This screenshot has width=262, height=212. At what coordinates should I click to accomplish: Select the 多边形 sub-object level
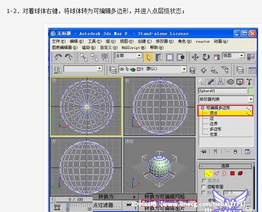click(x=216, y=129)
